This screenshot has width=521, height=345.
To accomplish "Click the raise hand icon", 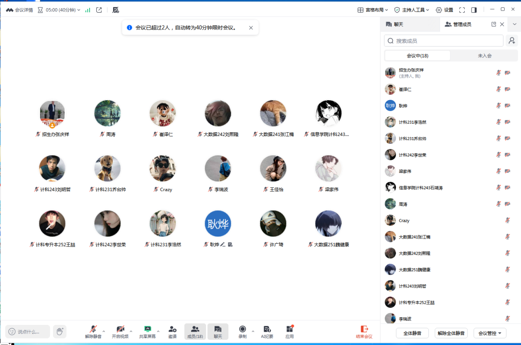I will point(60,331).
